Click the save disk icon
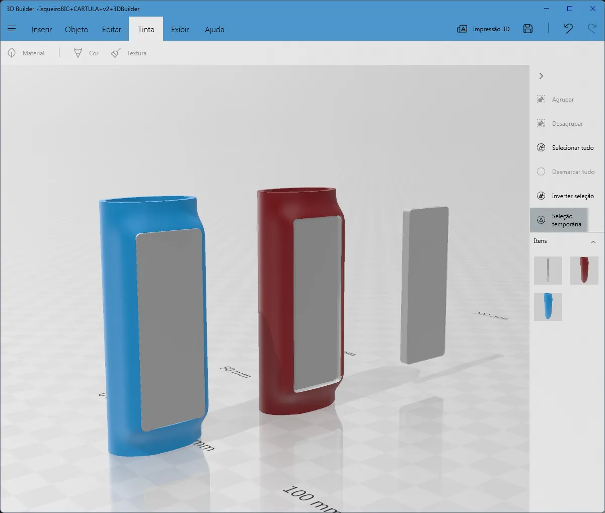Image resolution: width=605 pixels, height=513 pixels. point(527,29)
